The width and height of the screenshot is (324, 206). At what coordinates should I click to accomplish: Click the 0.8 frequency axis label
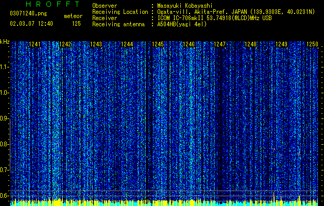(x=4, y=144)
